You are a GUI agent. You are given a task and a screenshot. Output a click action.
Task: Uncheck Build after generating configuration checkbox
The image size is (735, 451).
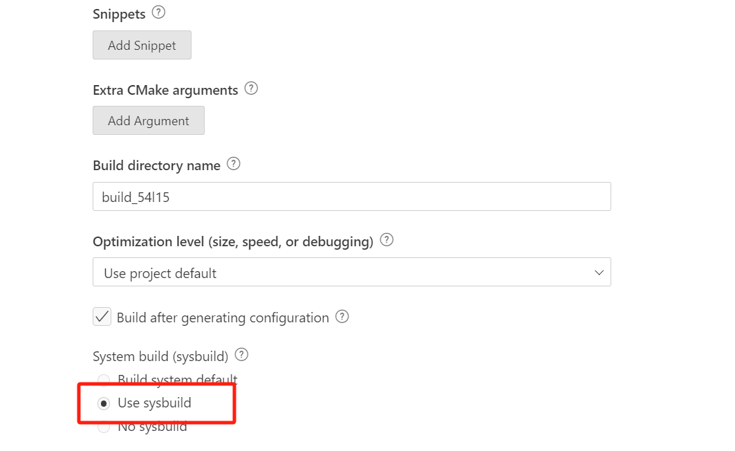click(102, 317)
